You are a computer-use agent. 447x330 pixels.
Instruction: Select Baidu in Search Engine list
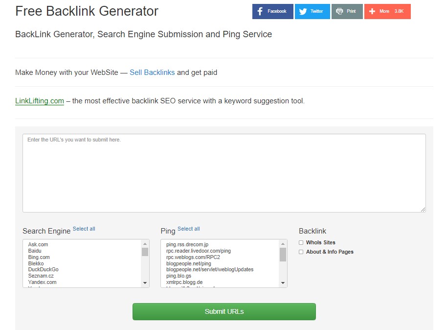pyautogui.click(x=35, y=251)
